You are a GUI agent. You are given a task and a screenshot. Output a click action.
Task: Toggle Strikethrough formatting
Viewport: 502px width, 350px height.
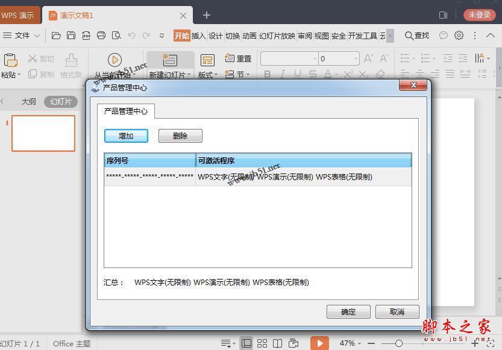tap(313, 74)
